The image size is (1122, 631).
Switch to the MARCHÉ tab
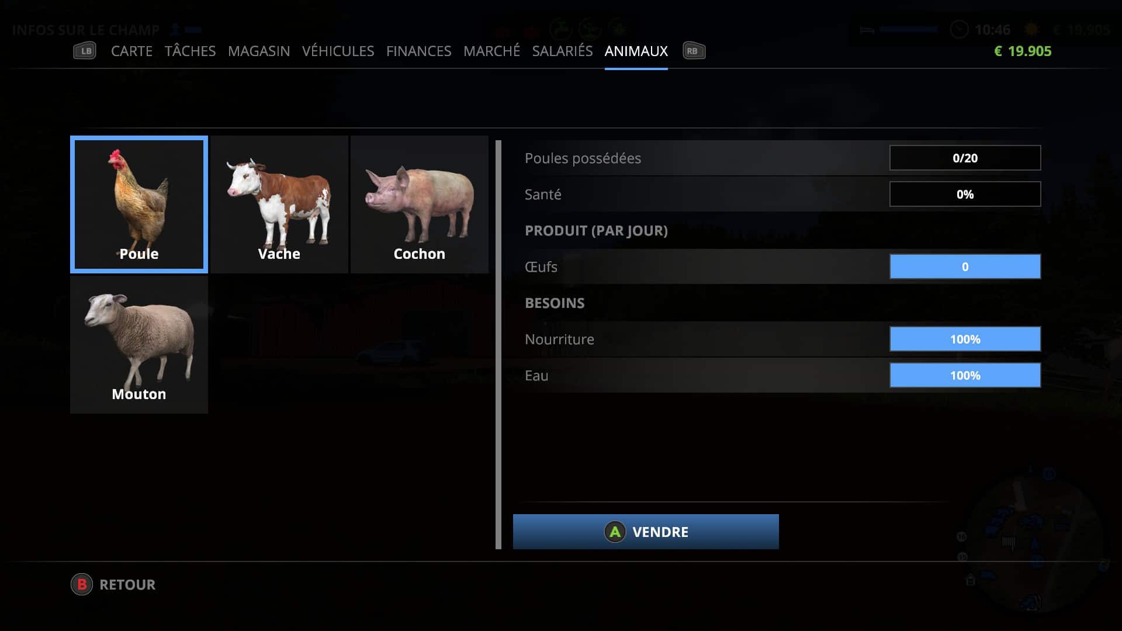[491, 51]
